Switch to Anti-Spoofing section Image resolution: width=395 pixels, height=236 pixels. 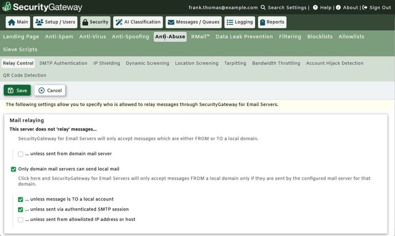coord(130,37)
